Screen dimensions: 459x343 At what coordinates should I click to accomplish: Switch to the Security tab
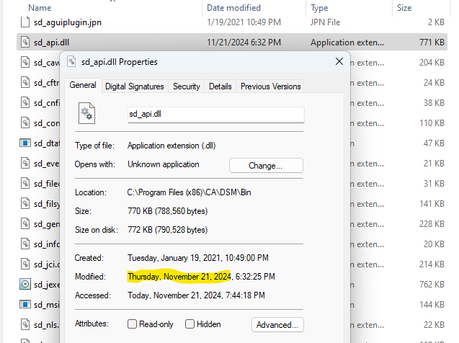(x=186, y=86)
